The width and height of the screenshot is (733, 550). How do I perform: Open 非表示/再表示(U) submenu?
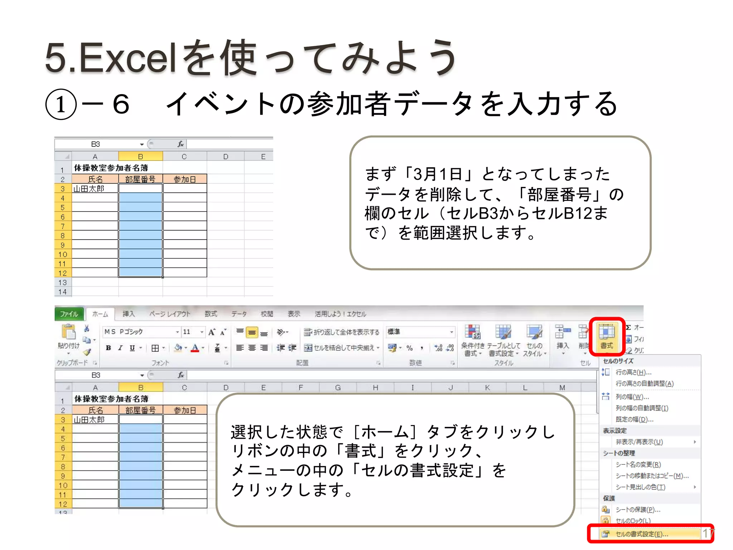point(650,442)
